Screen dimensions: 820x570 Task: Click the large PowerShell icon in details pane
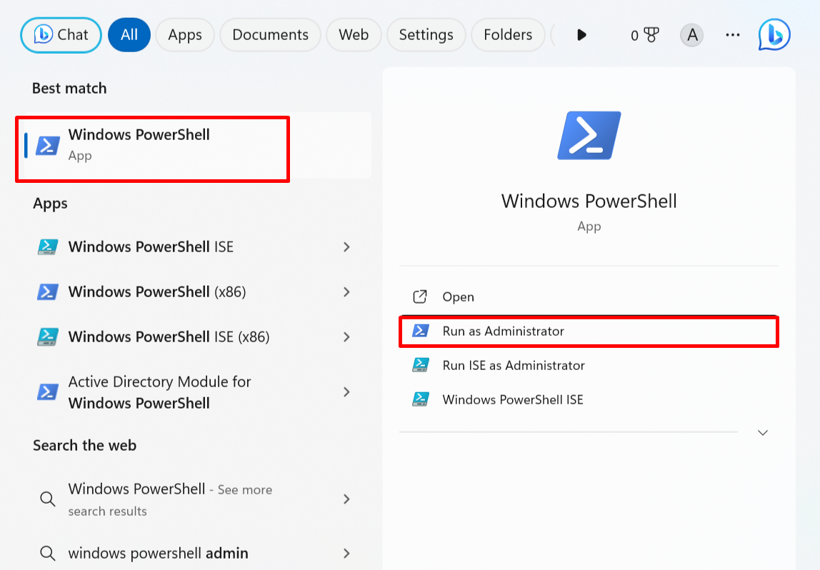[589, 136]
